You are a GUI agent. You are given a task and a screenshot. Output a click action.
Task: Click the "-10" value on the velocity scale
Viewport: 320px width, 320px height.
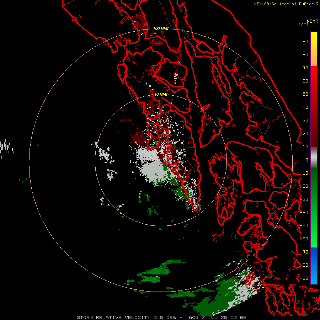tap(304, 173)
